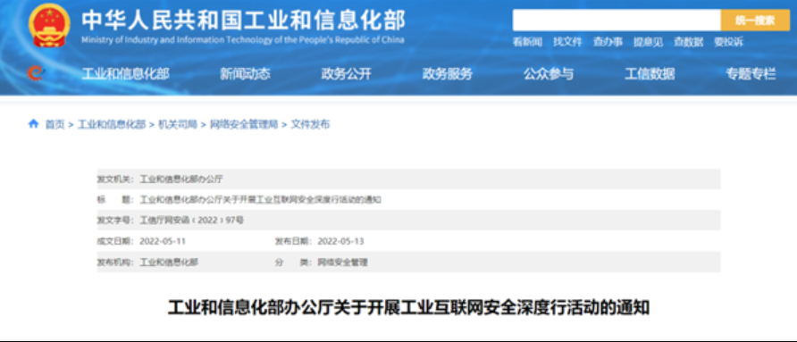The image size is (797, 342).
Task: Select 工业和信息化部 navigation menu item
Action: [125, 74]
